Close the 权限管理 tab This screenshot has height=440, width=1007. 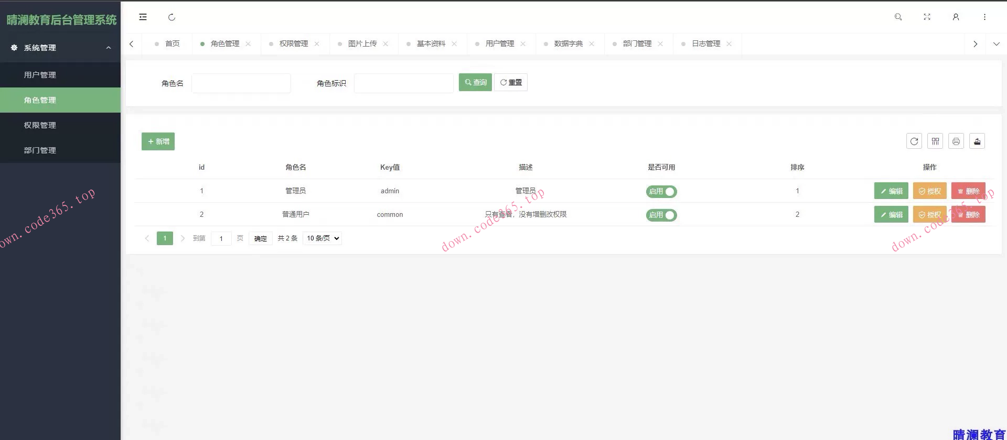(317, 44)
